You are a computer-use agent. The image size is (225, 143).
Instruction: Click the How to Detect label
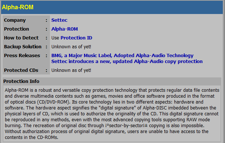(x=21, y=38)
